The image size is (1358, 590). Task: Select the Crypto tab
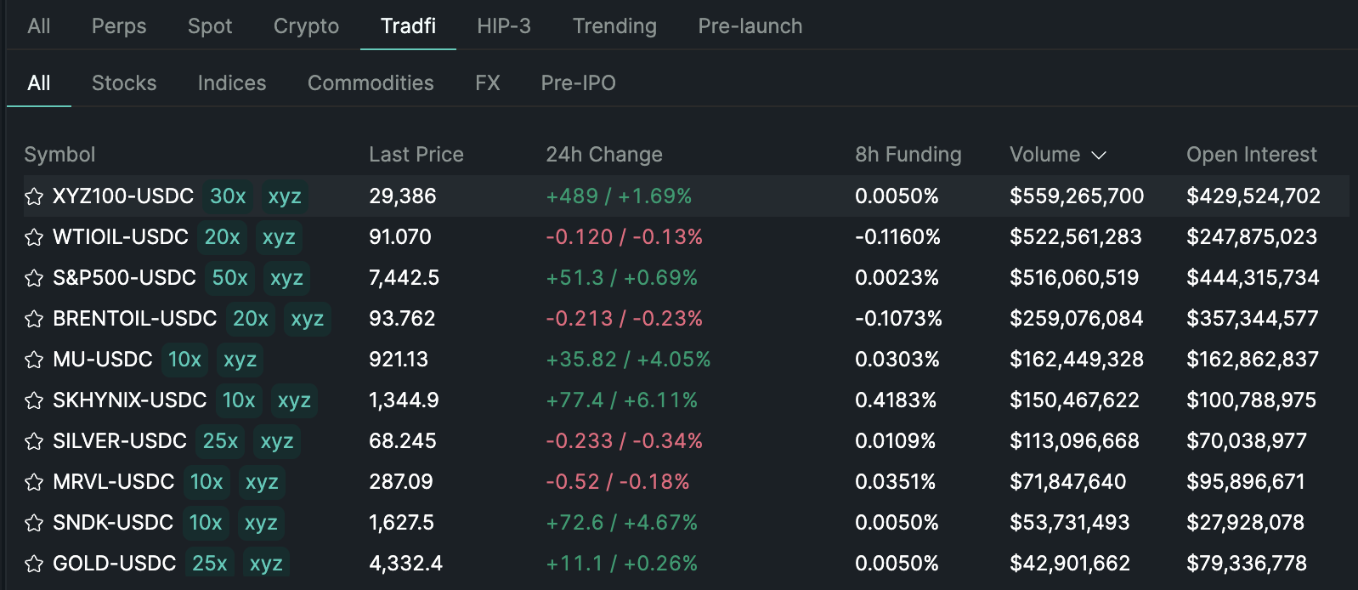(x=306, y=26)
